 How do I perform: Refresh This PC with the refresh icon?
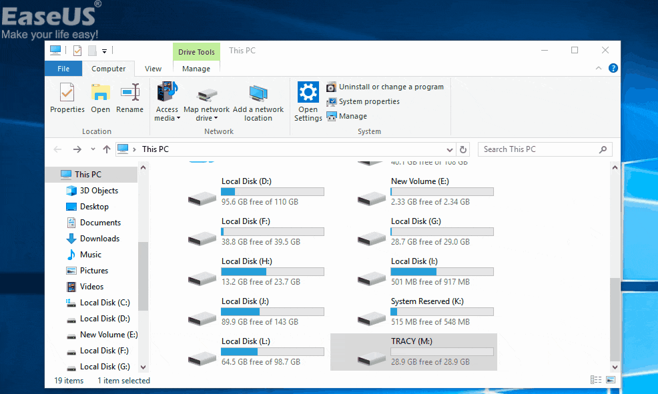(x=463, y=149)
